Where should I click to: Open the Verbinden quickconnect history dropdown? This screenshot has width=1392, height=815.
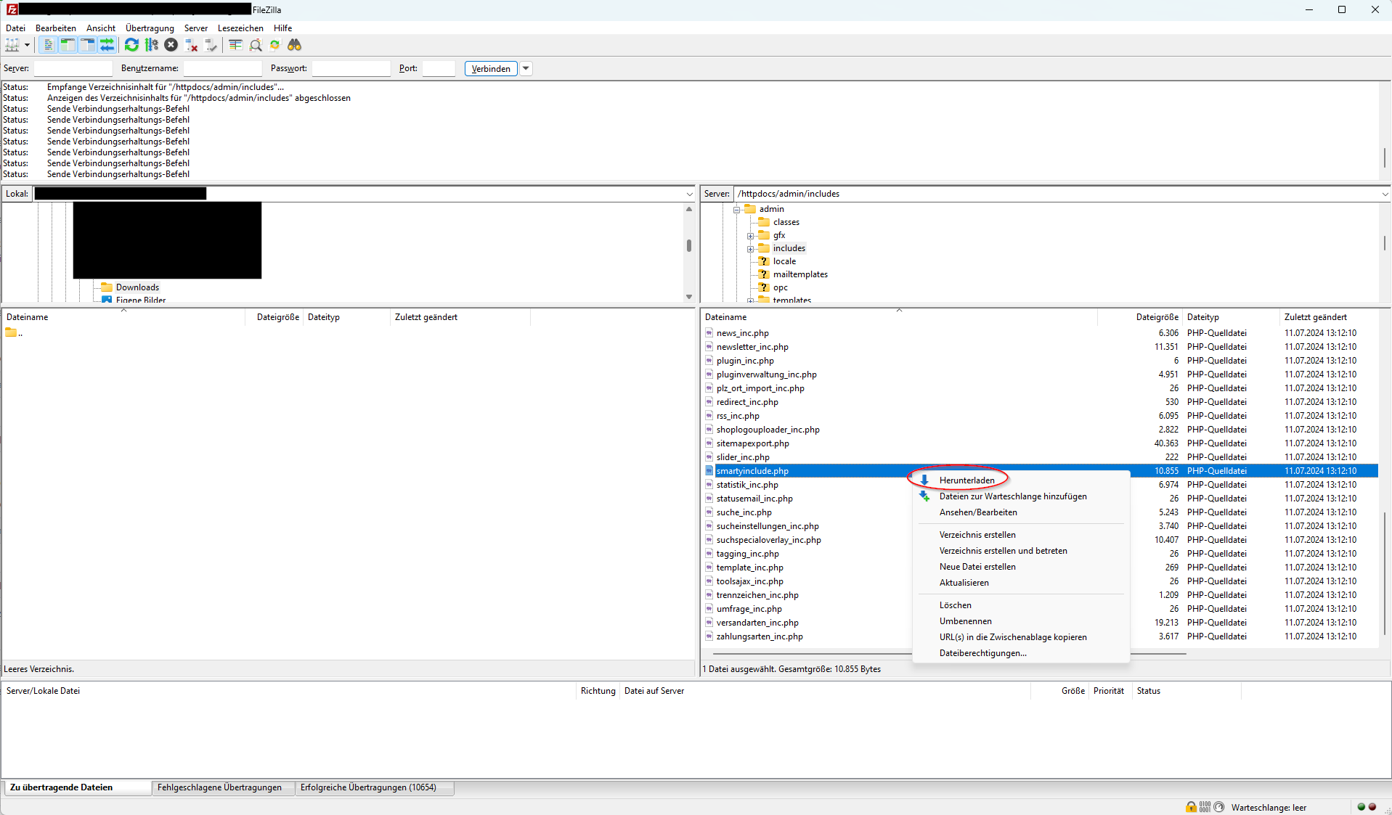pyautogui.click(x=526, y=68)
